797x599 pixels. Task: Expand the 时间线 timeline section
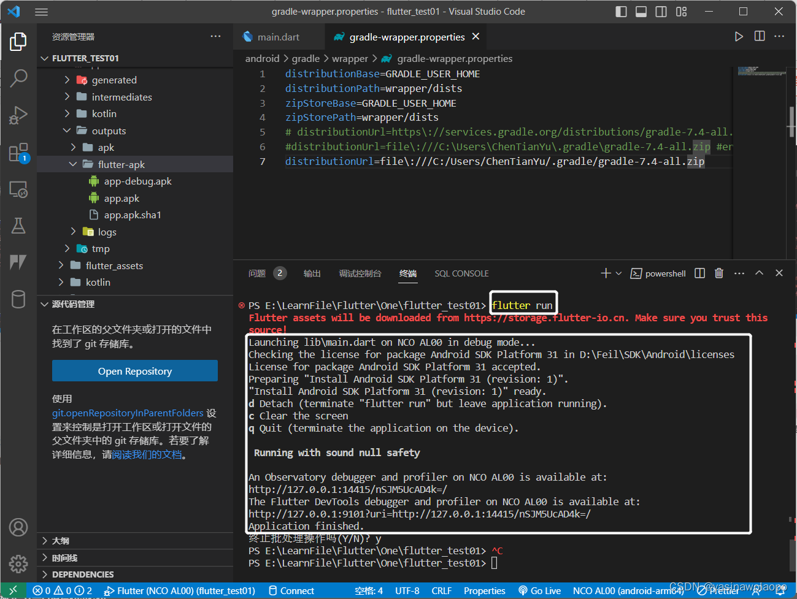pyautogui.click(x=135, y=558)
